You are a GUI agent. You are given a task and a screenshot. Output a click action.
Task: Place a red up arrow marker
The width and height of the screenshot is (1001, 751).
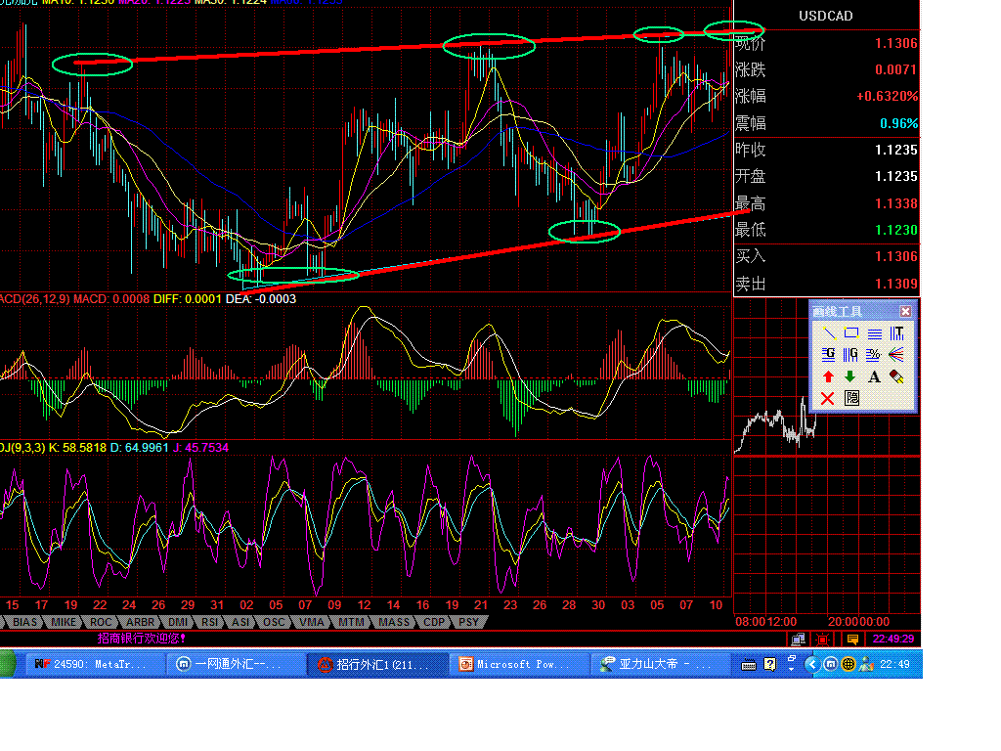[x=829, y=376]
